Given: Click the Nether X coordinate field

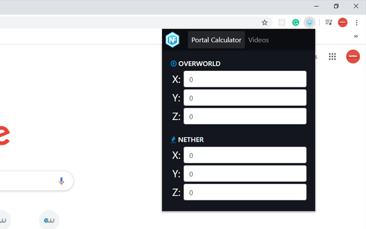Looking at the screenshot, I should [x=245, y=155].
